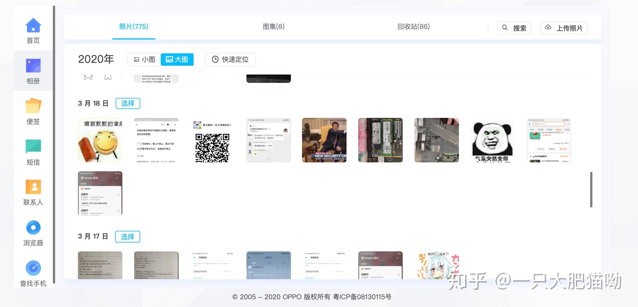Open the blue music player screenshot thumbnail
This screenshot has width=638, height=307.
pyautogui.click(x=269, y=265)
